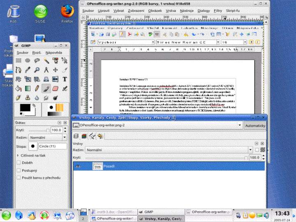
Task: Open the Režim dropdown in Štětec options
Action: pos(48,138)
